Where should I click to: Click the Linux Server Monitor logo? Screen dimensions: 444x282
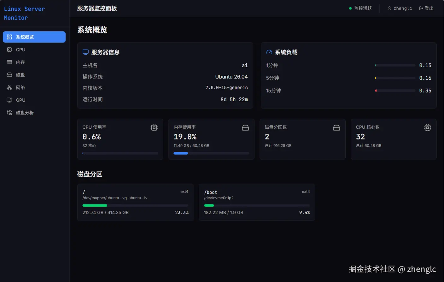(24, 13)
